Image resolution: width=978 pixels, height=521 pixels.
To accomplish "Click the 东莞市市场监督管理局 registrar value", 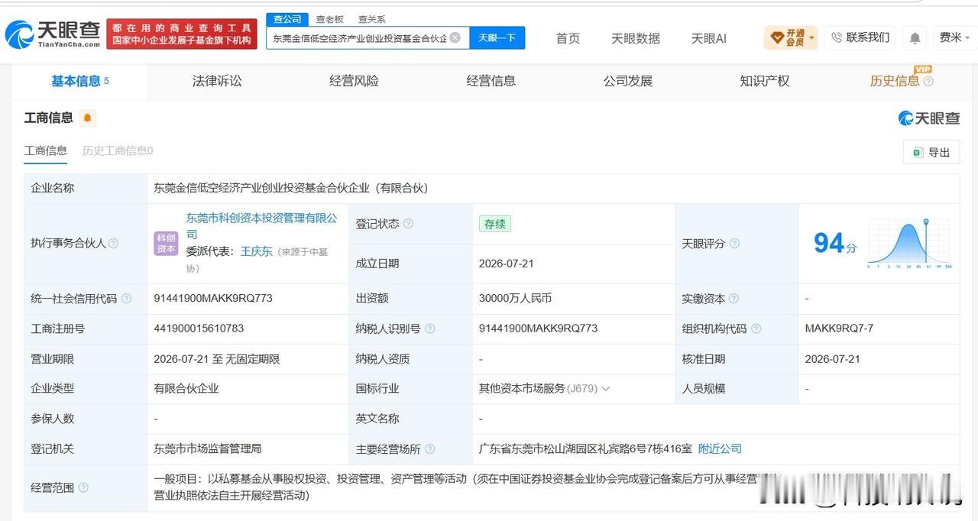I will click(x=208, y=449).
